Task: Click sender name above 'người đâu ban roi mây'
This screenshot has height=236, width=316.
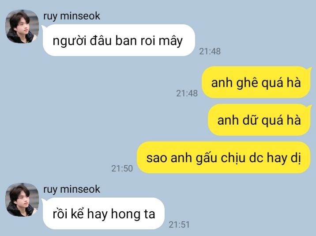Action: pyautogui.click(x=71, y=16)
